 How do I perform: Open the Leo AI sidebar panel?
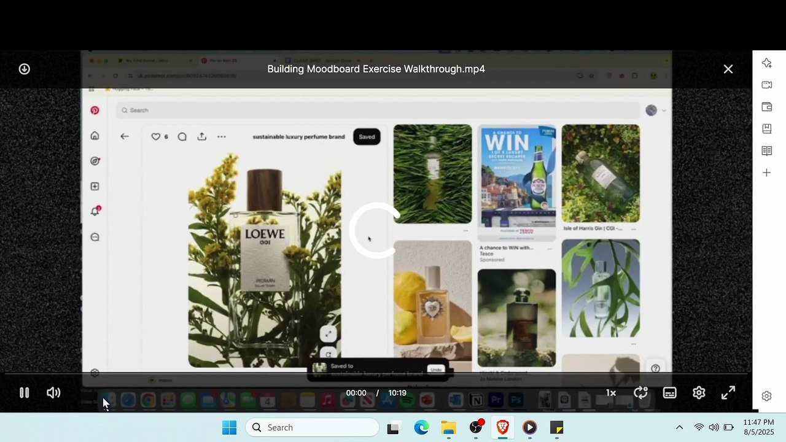click(767, 63)
